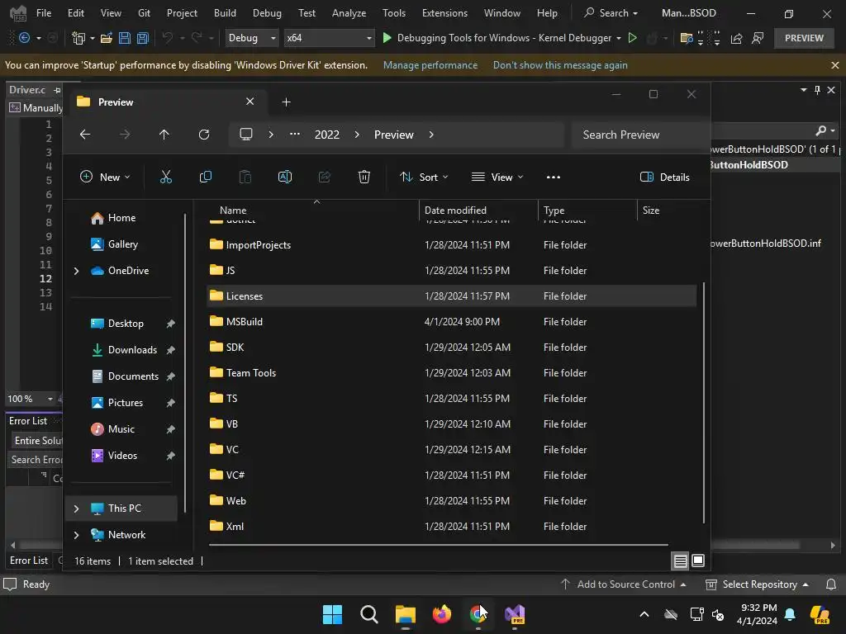This screenshot has height=634, width=846.
Task: Start Debugging with green play button
Action: (387, 38)
